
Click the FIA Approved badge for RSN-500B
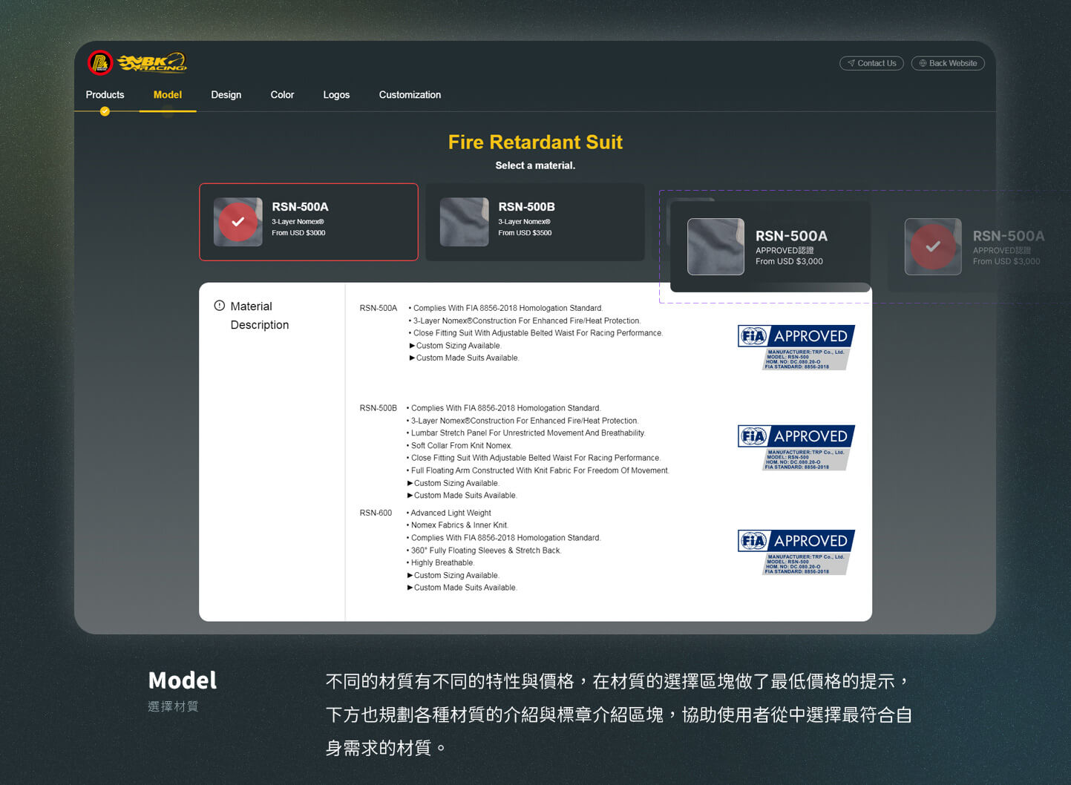[796, 447]
